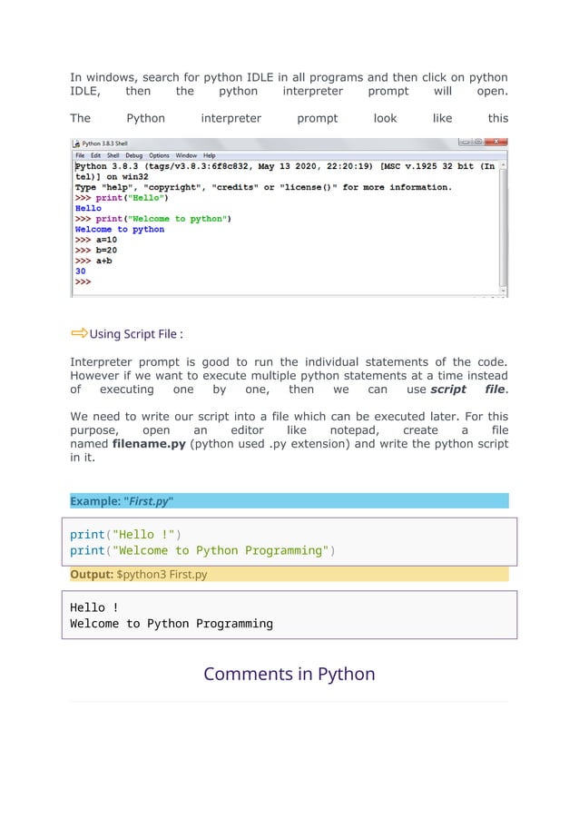Screen dimensions: 579x819
Task: Click the Example "First.py" blue header
Action: [x=289, y=501]
